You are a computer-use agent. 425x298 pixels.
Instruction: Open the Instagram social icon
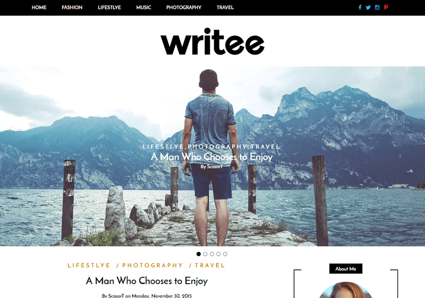point(377,7)
